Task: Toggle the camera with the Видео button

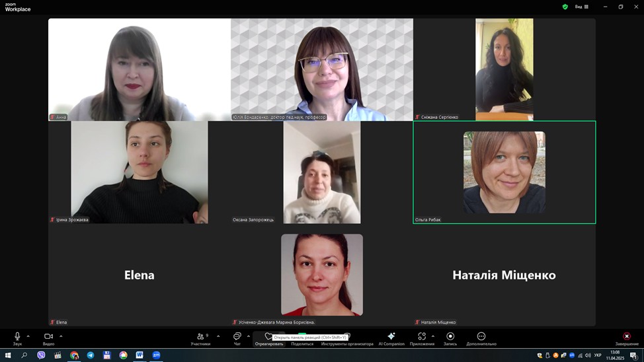Action: 48,338
